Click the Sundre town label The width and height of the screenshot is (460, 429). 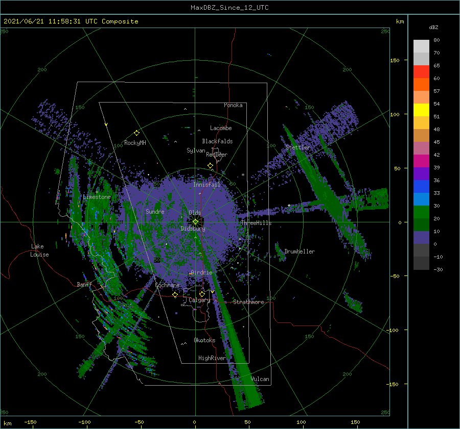tap(155, 212)
